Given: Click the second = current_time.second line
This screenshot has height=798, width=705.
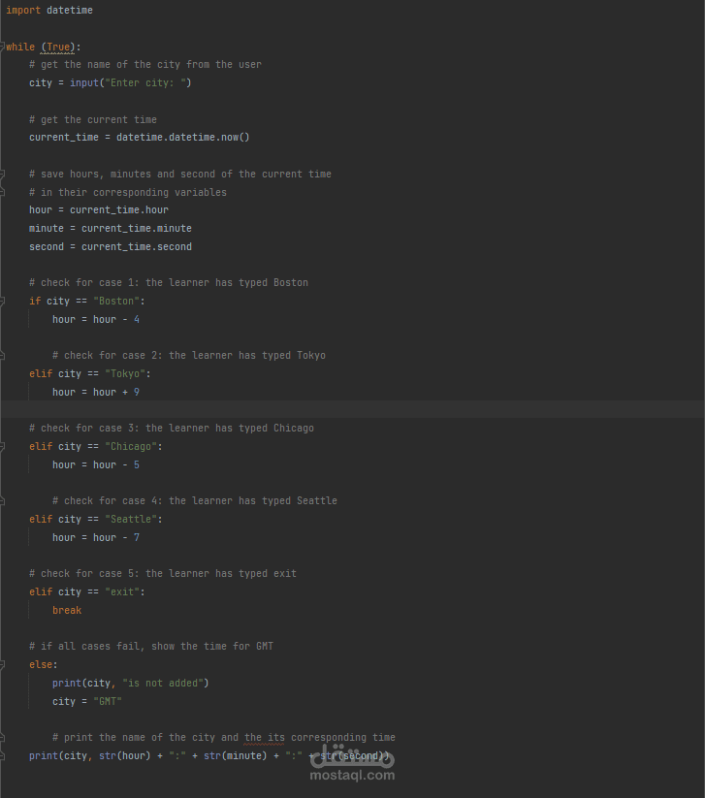Looking at the screenshot, I should click(110, 246).
